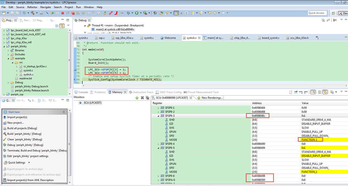Toggle Link with Editor in Project panel
Viewport: 348px width, 186px height.
coord(62,26)
